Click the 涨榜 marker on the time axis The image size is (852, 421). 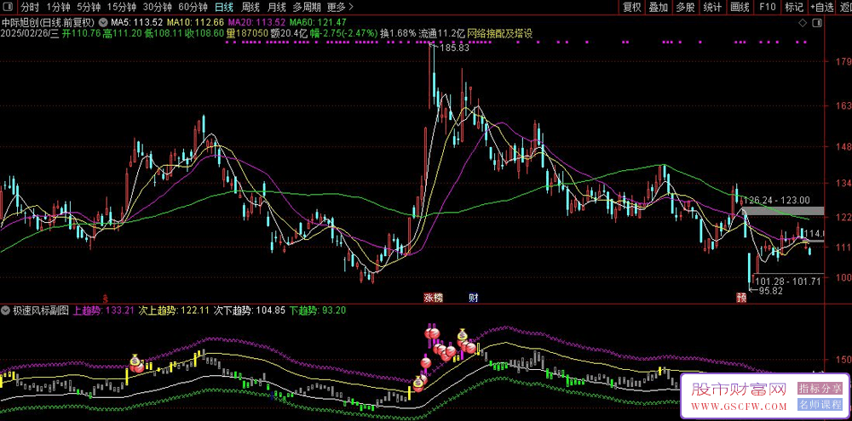(433, 298)
